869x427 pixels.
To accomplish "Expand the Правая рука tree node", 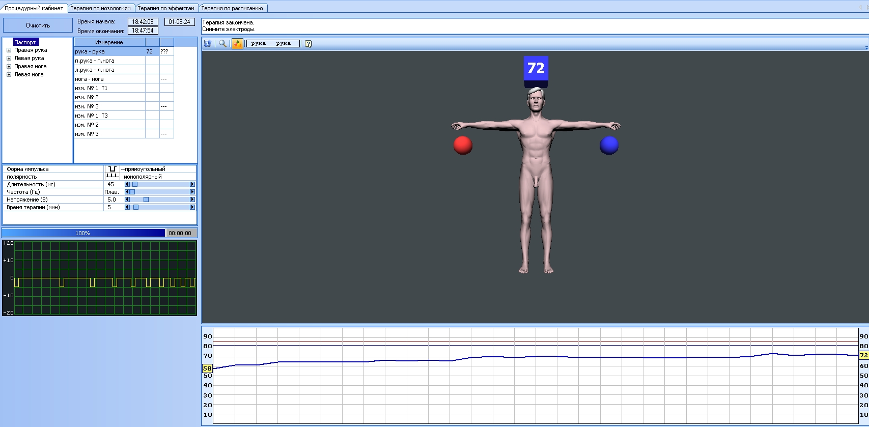I will coord(9,50).
